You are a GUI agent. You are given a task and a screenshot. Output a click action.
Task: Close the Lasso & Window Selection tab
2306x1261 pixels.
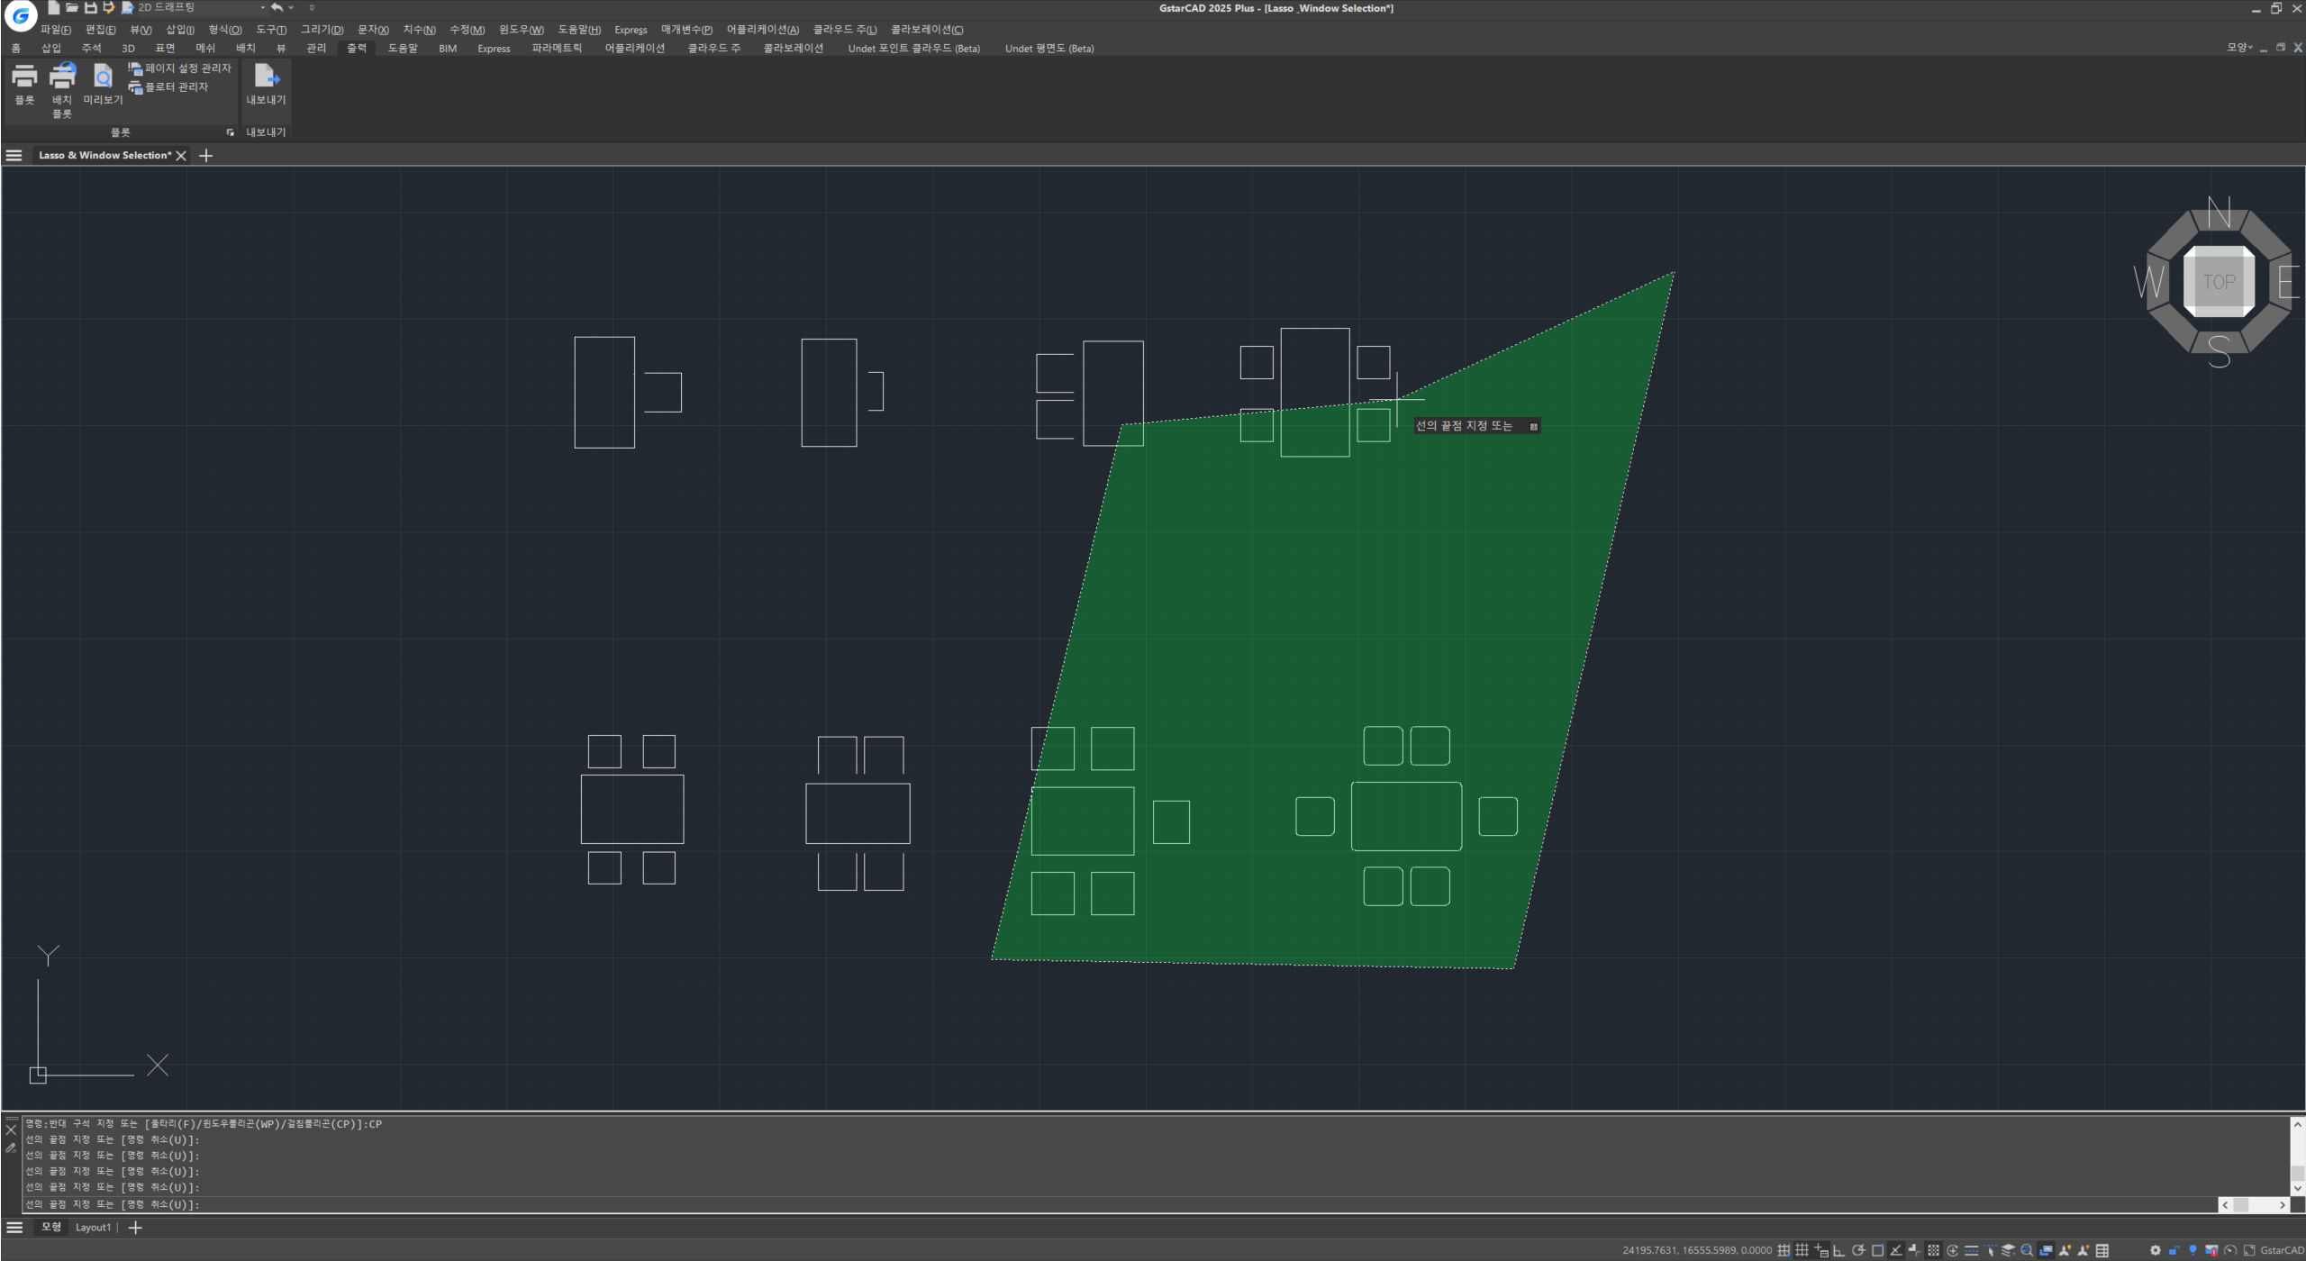pyautogui.click(x=181, y=156)
